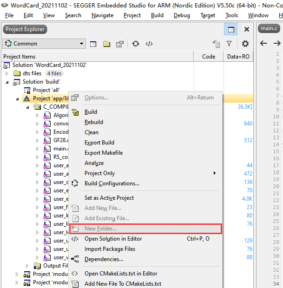The image size is (283, 288).
Task: Click the filter funnel icon
Action: (229, 44)
